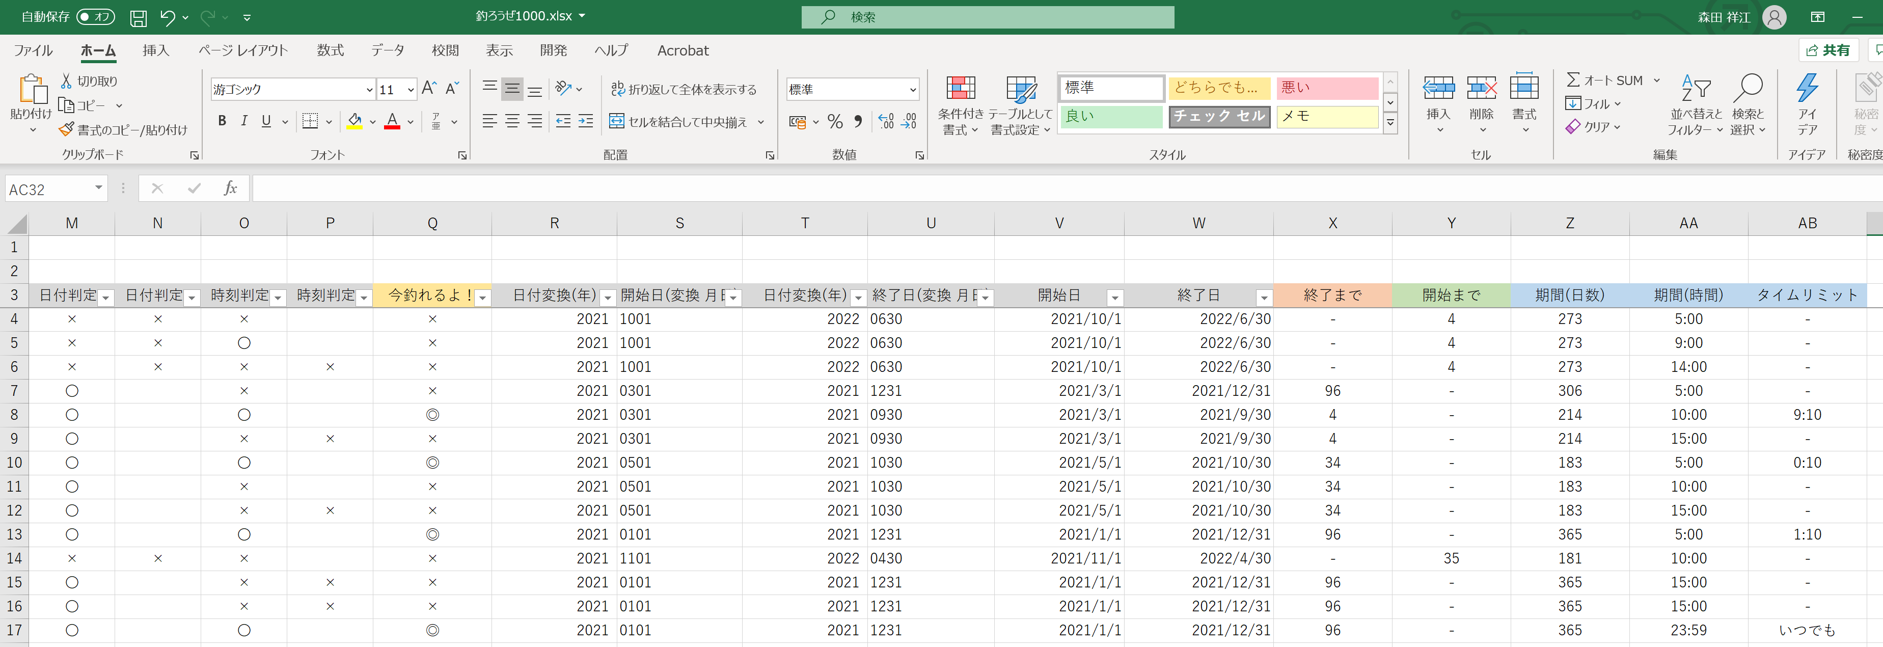Click the search box (検索)
This screenshot has height=647, width=1883.
pos(988,17)
